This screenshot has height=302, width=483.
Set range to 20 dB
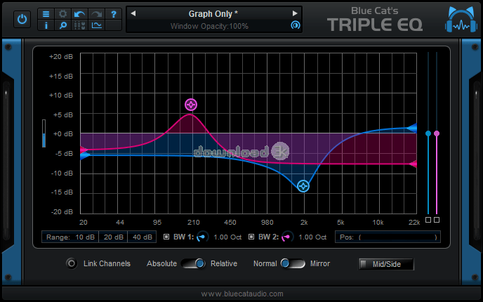click(113, 237)
